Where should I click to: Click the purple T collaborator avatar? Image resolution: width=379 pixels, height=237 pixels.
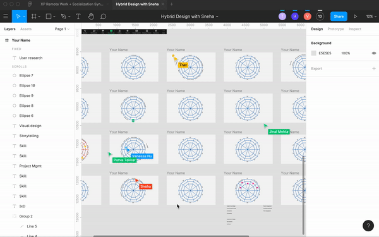(282, 16)
